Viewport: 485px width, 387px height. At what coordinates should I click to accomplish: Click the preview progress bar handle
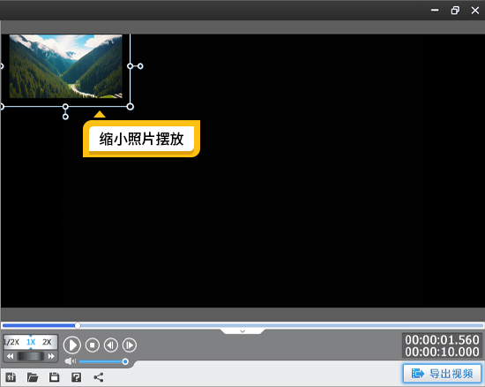tap(78, 325)
